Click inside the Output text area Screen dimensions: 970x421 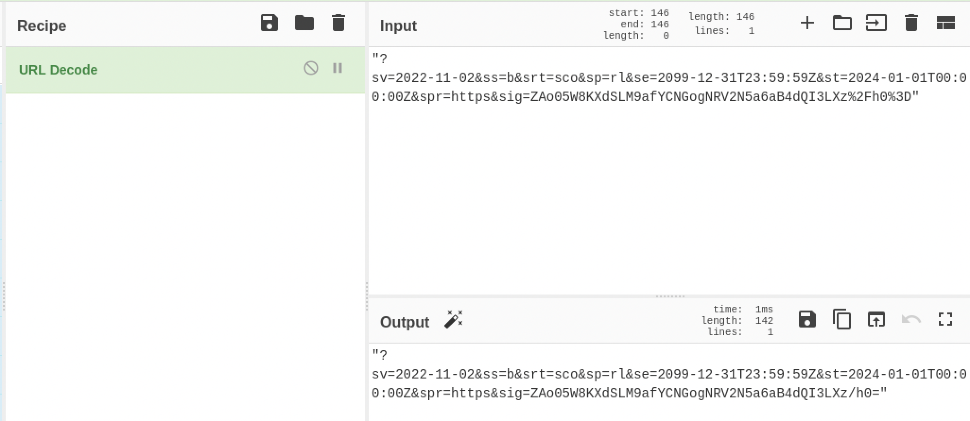coord(669,382)
